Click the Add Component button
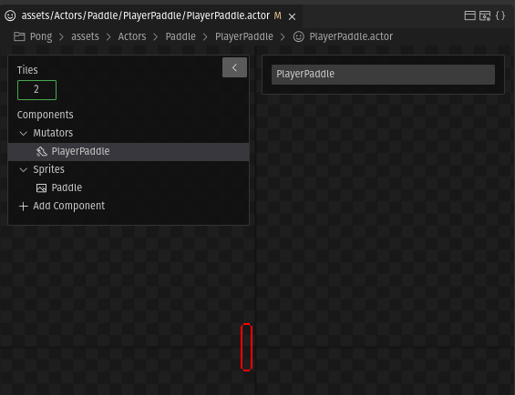Screen dimensions: 515x395 [x=62, y=206]
